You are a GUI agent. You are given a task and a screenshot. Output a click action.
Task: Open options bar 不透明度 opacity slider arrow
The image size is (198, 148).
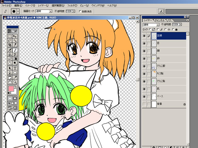coord(74,11)
